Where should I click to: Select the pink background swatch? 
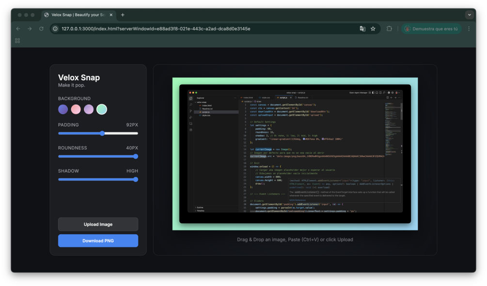[x=76, y=109]
